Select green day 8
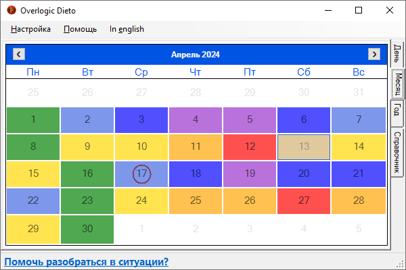406x270 pixels. (33, 147)
